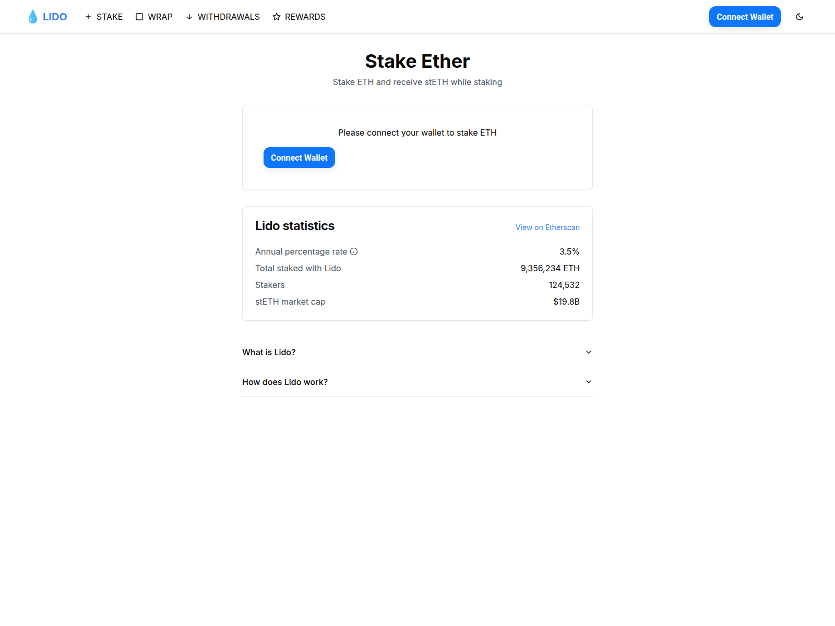Open the View on Etherscan link
This screenshot has height=626, width=835.
[547, 227]
